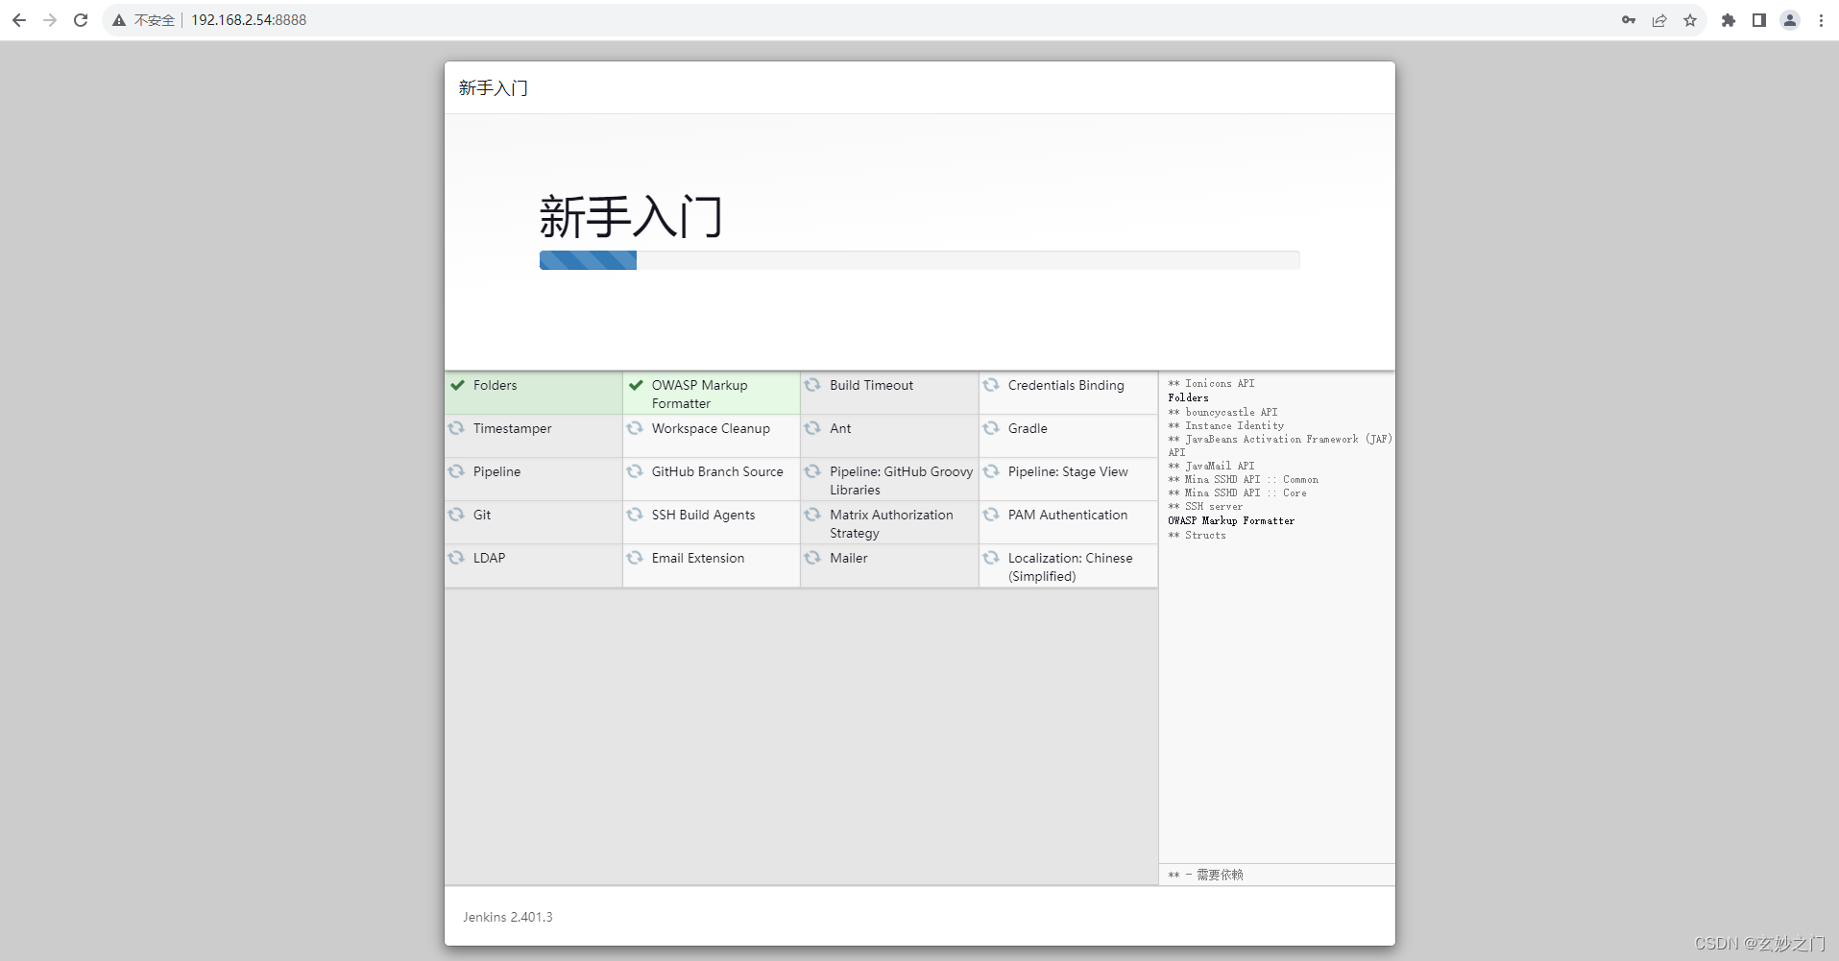Screen dimensions: 1839x961
Task: Bookmark this page with the star icon
Action: [1690, 20]
